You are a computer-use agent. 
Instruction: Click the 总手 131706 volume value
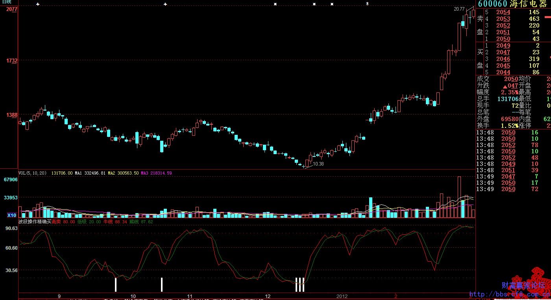click(x=507, y=99)
